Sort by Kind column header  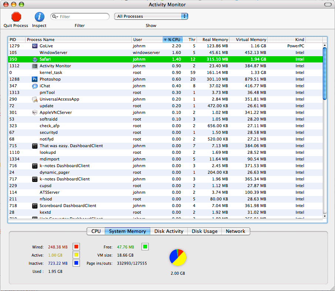point(287,40)
